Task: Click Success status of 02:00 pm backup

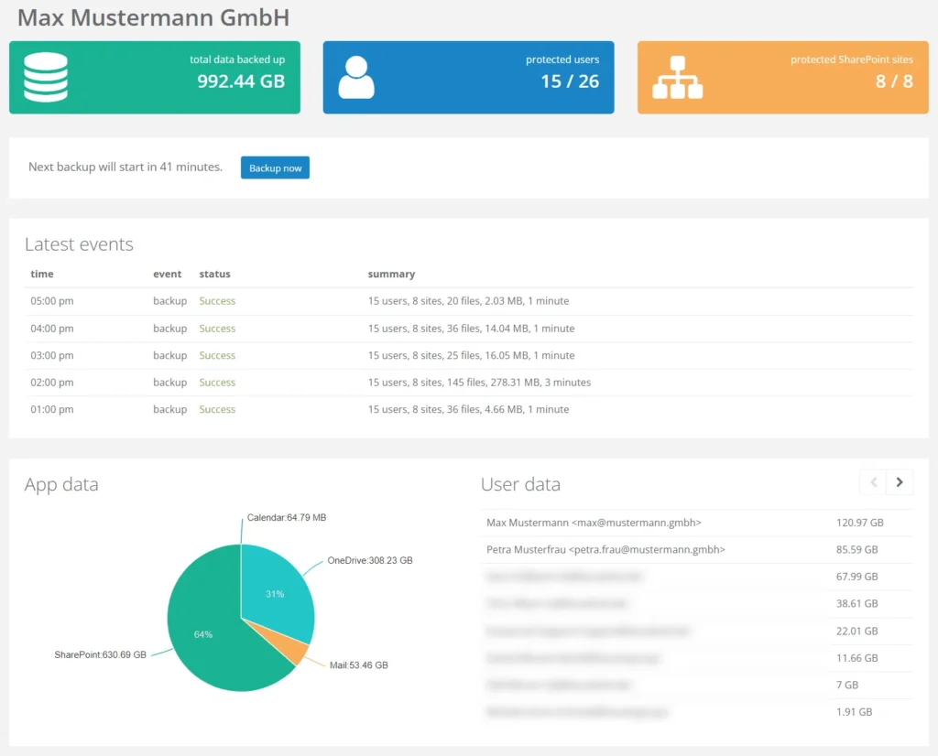Action: coord(217,383)
